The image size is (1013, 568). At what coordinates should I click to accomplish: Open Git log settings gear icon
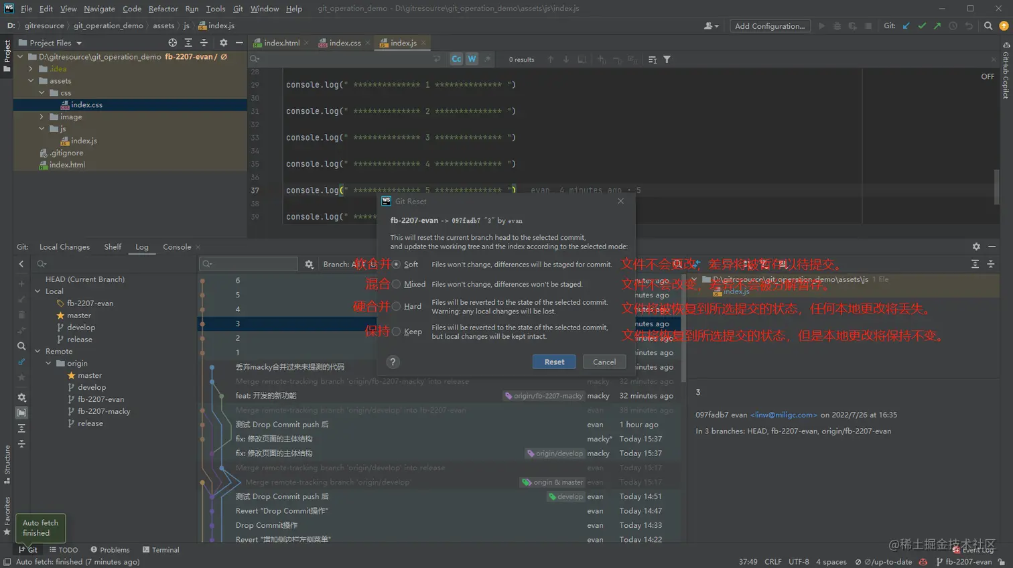(x=309, y=264)
